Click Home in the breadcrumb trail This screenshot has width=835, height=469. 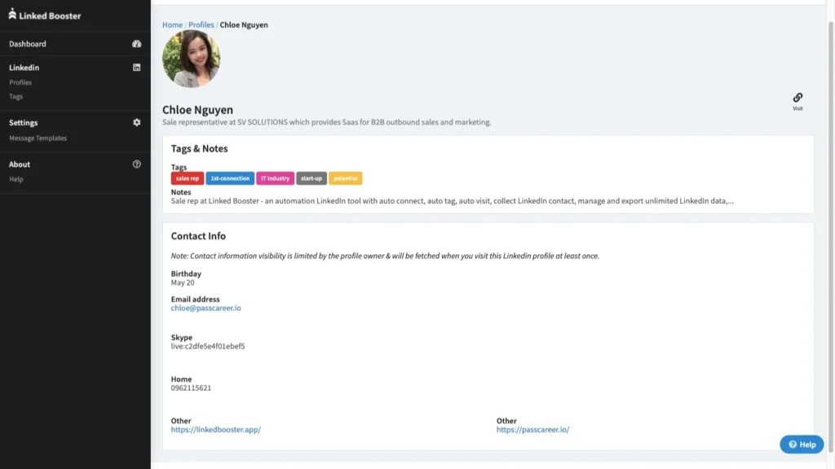171,24
